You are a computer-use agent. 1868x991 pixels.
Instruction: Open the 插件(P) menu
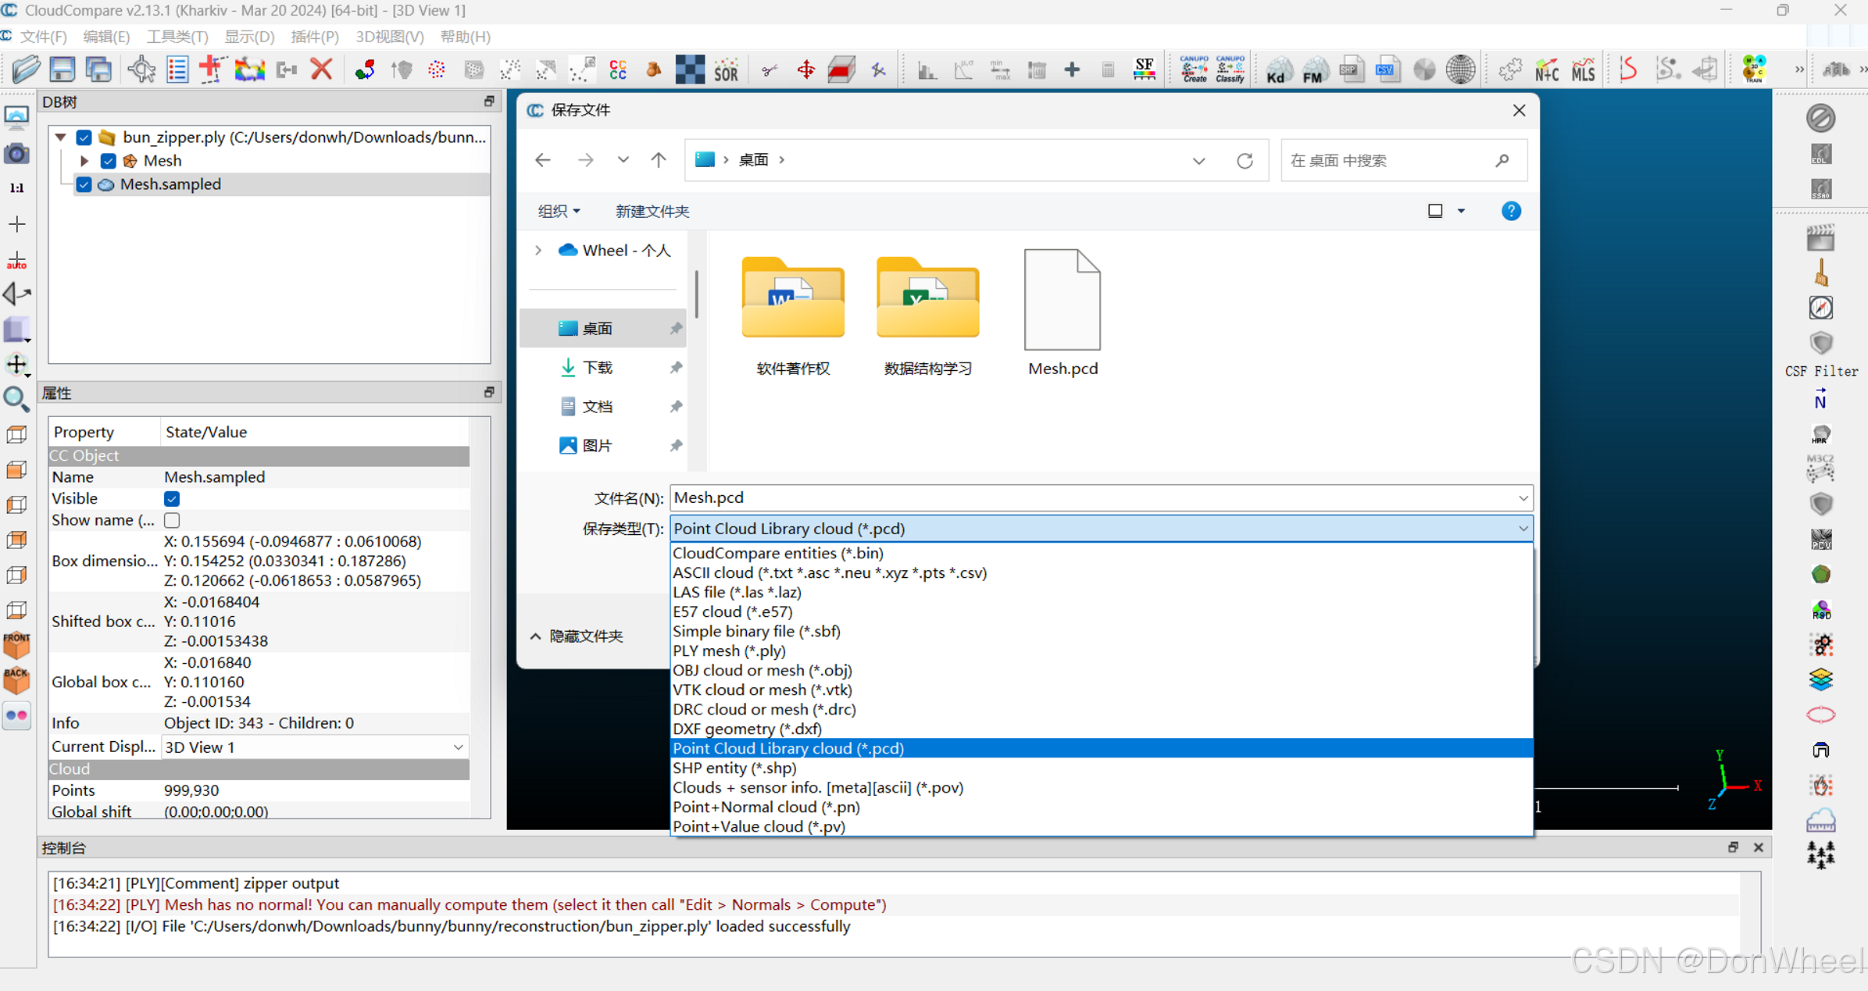pos(314,37)
